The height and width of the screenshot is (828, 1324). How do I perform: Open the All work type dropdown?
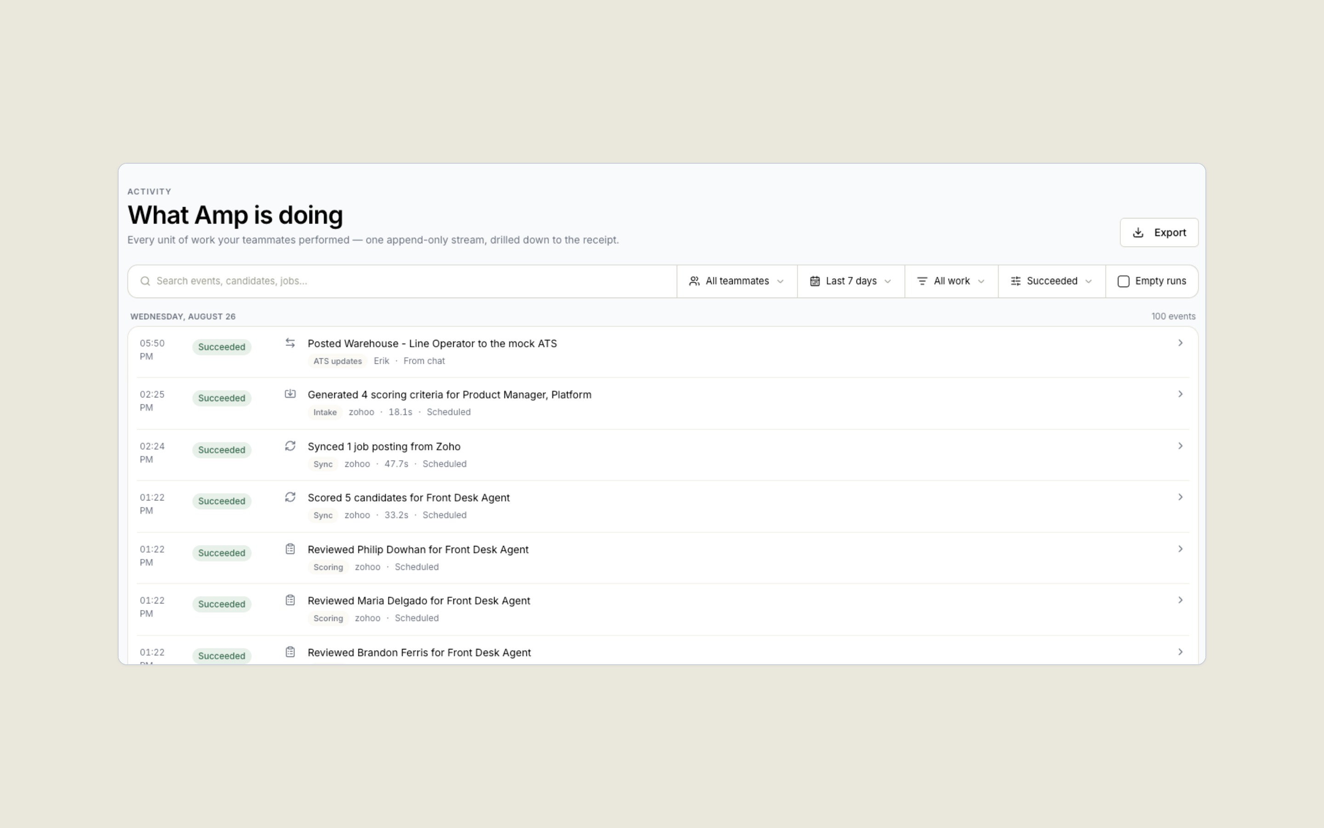(952, 282)
